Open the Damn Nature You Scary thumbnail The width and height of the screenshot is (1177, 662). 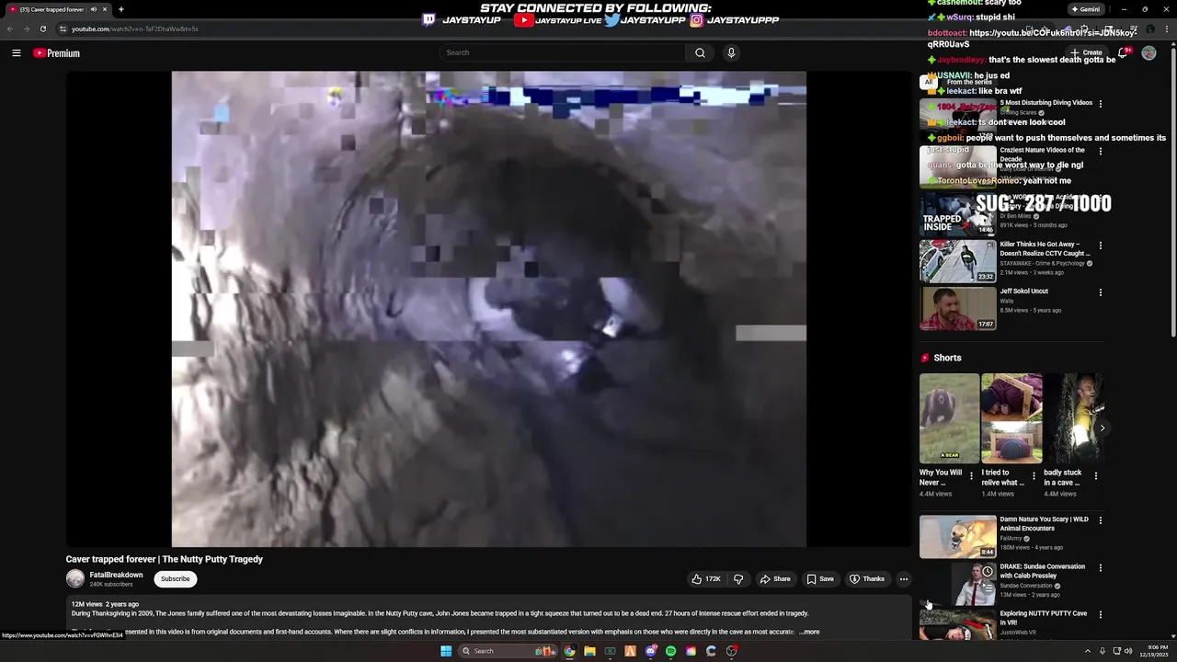957,536
